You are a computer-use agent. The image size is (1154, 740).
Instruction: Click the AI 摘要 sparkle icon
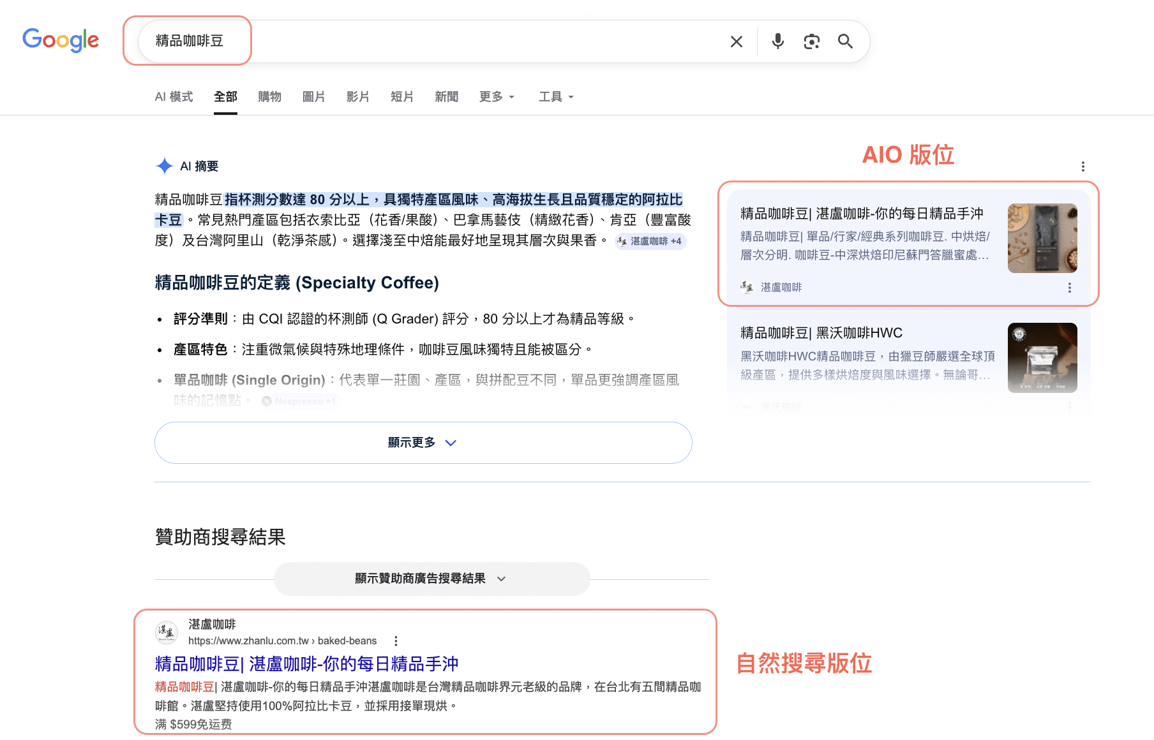pos(164,166)
